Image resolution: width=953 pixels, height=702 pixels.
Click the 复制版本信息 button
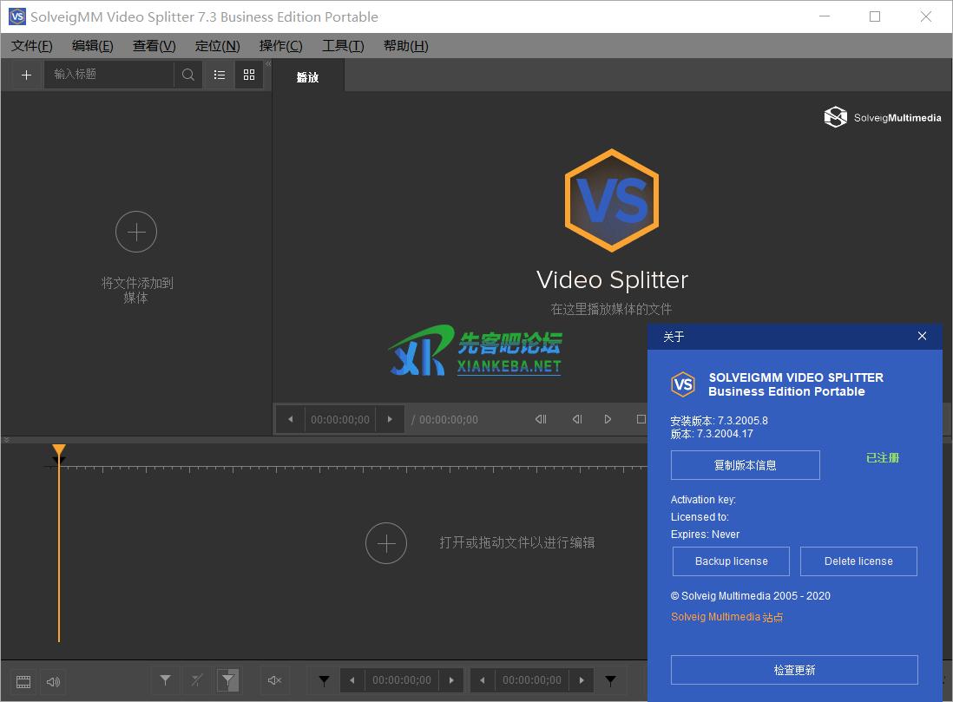point(745,465)
